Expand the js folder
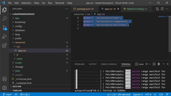171x96 pixels. click(x=40, y=55)
